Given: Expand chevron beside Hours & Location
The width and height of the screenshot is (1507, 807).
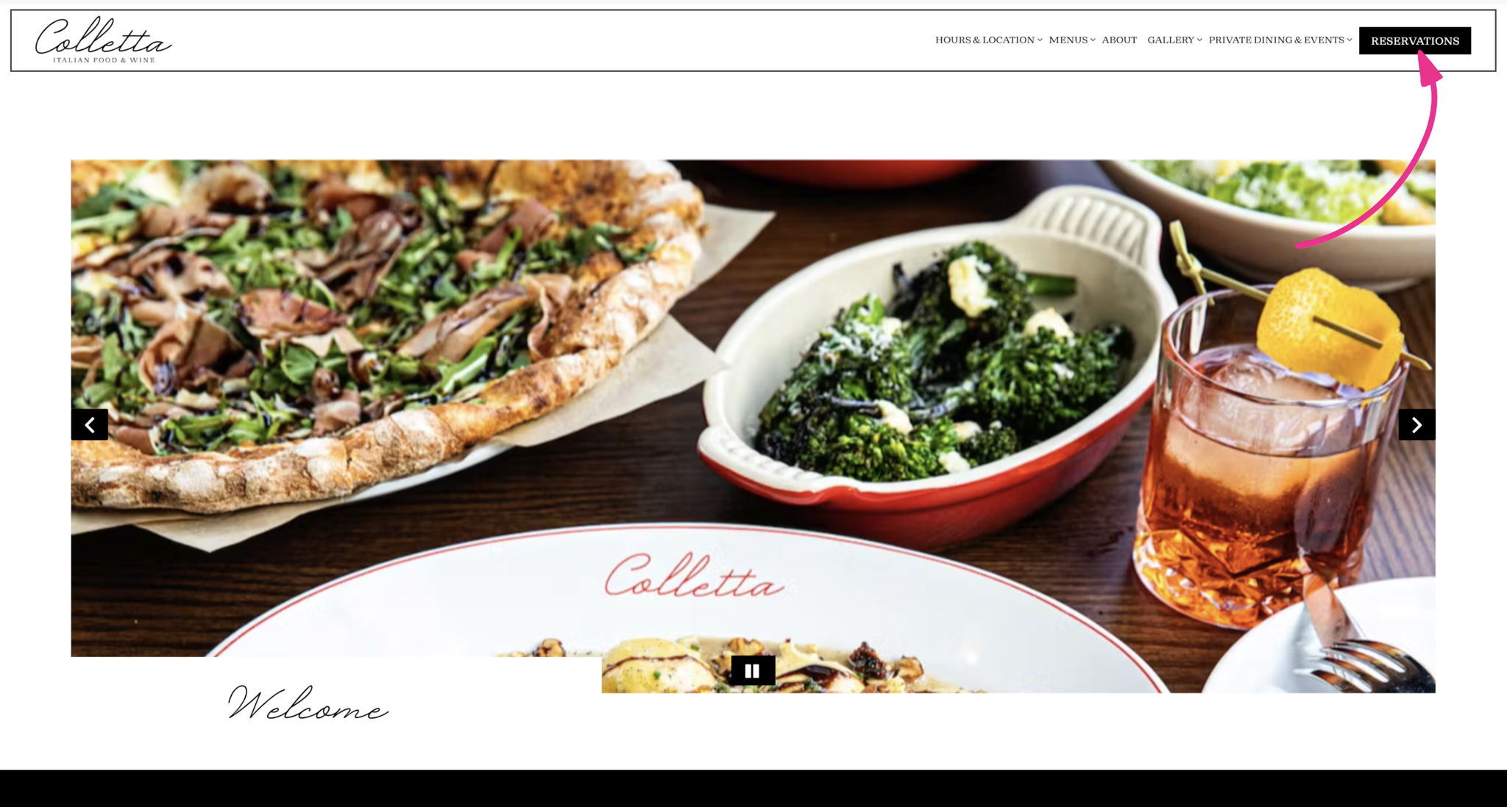Looking at the screenshot, I should 1040,40.
